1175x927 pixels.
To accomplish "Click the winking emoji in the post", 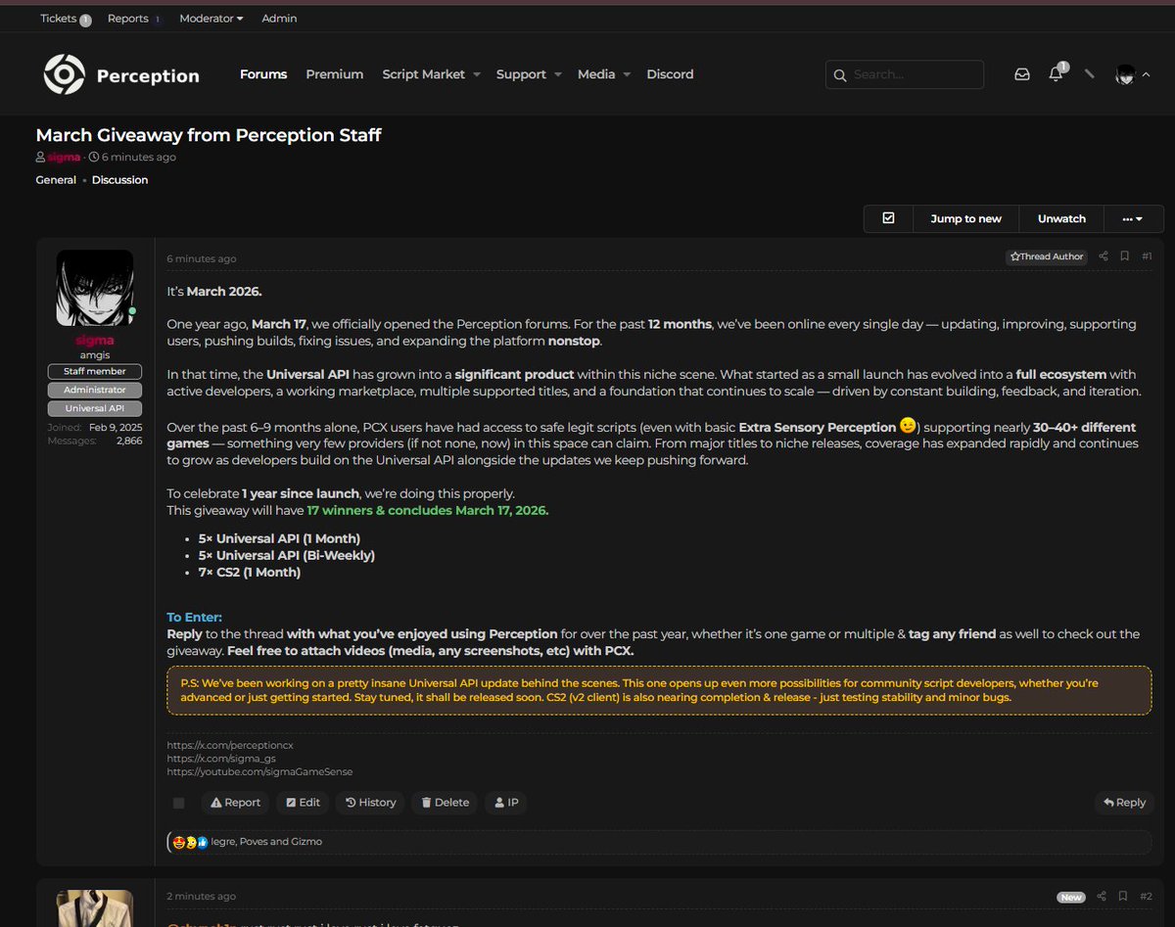I will click(908, 427).
